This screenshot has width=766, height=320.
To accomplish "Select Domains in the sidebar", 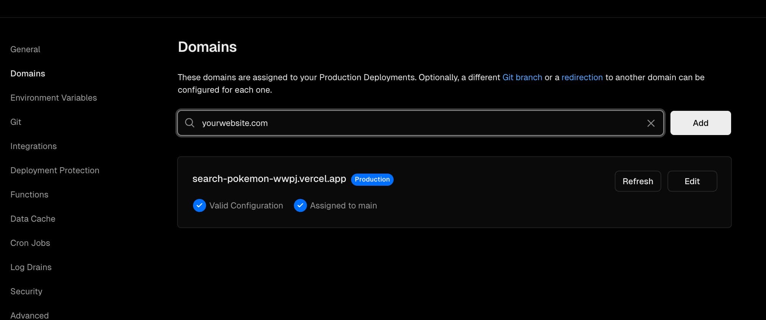I will point(28,73).
